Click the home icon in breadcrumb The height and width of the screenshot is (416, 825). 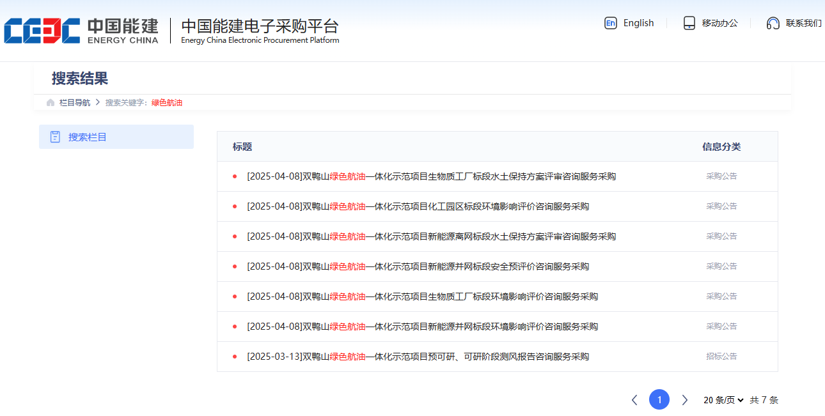coord(51,103)
